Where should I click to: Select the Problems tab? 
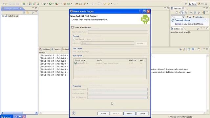pos(45,49)
